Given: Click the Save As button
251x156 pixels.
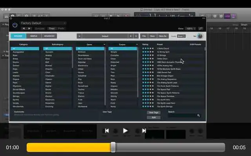Looking at the screenshot, I should coord(163,36).
